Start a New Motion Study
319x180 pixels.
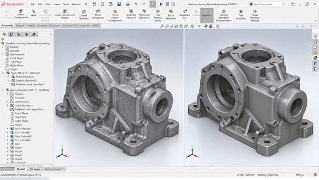coord(158,16)
